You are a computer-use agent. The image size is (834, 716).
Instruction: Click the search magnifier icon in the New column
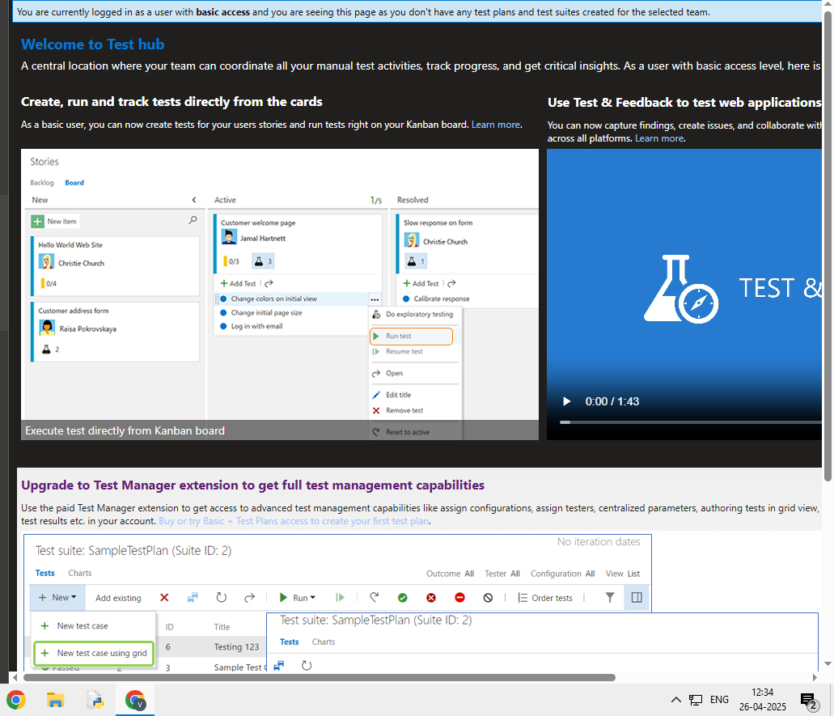click(193, 220)
